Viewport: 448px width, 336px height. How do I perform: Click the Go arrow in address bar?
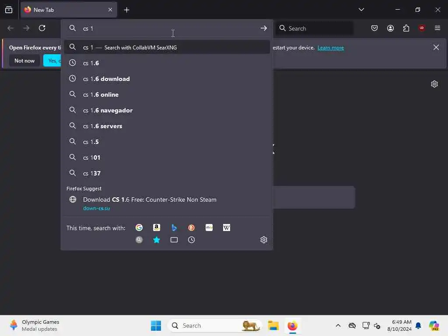point(263,28)
